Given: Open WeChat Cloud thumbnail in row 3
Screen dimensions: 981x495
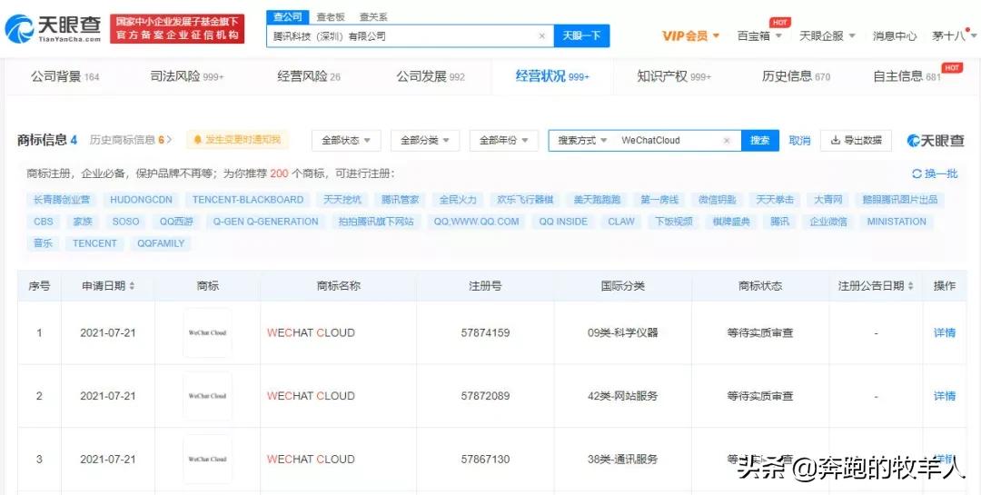Looking at the screenshot, I should click(207, 460).
